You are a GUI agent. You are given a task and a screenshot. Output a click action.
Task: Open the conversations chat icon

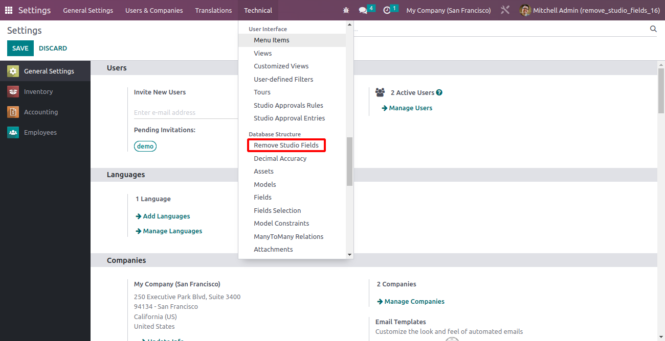point(363,10)
